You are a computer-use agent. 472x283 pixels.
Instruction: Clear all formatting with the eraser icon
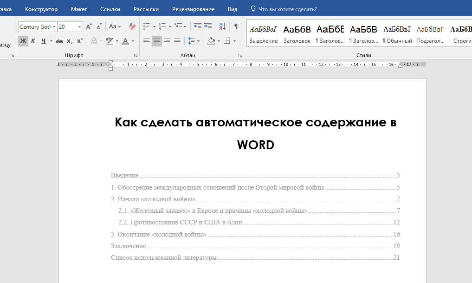point(132,27)
